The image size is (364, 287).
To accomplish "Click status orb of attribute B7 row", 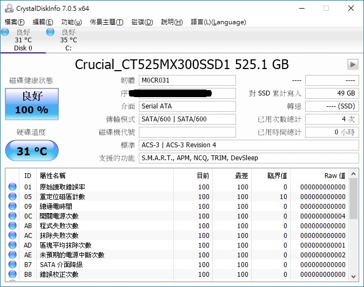I will click(12, 264).
